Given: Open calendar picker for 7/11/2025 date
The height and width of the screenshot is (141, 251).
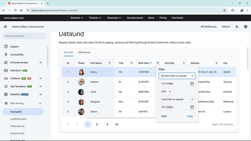Looking at the screenshot, I should [192, 107].
